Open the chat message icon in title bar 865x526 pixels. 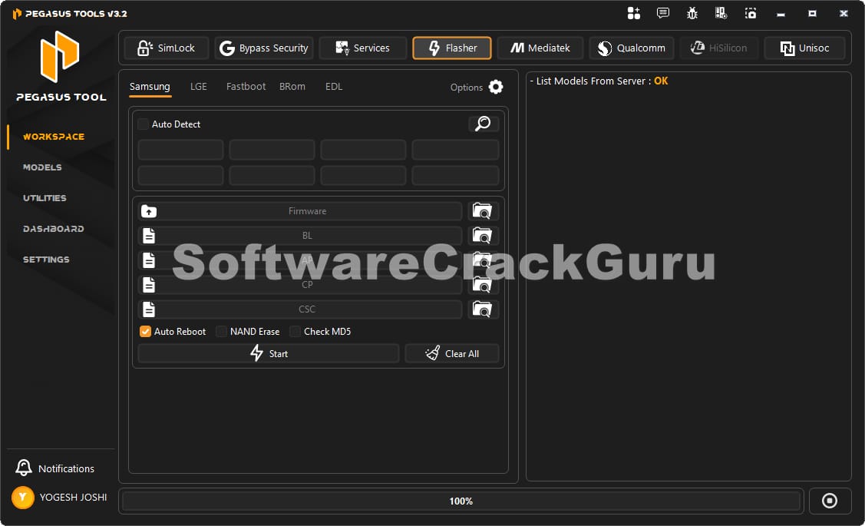(x=663, y=13)
